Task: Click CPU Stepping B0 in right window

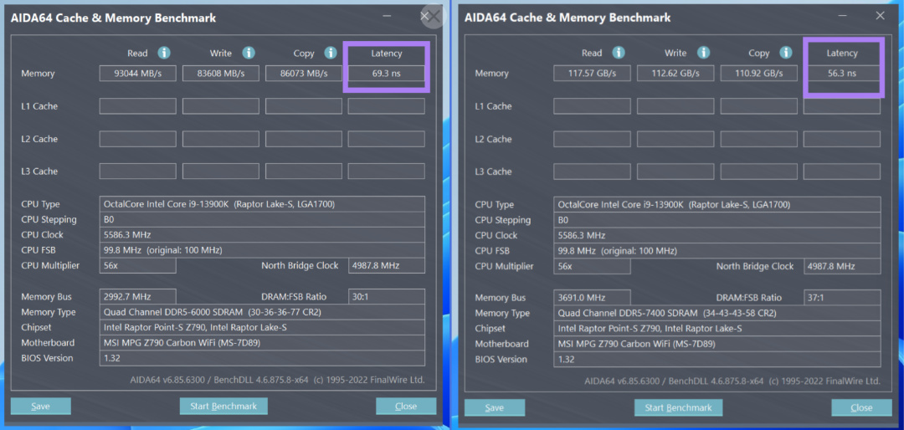Action: 717,220
